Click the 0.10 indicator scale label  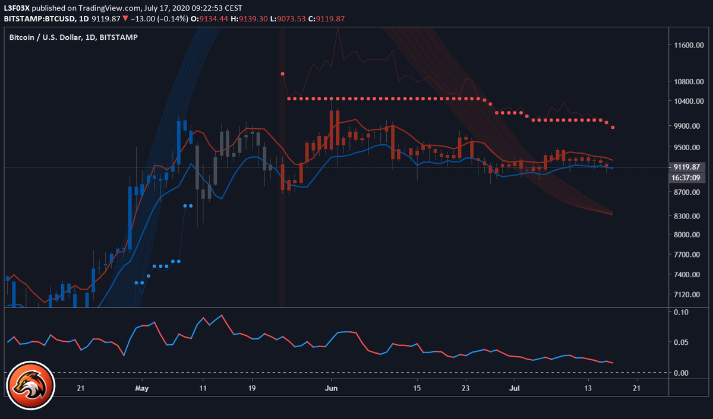[x=682, y=312]
